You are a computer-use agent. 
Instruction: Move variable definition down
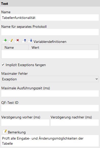tap(30, 41)
